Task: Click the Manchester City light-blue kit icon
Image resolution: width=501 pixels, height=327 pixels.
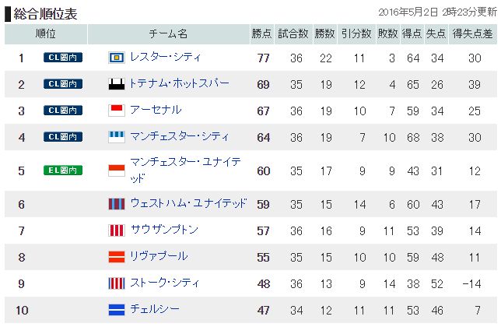Action: tap(117, 137)
